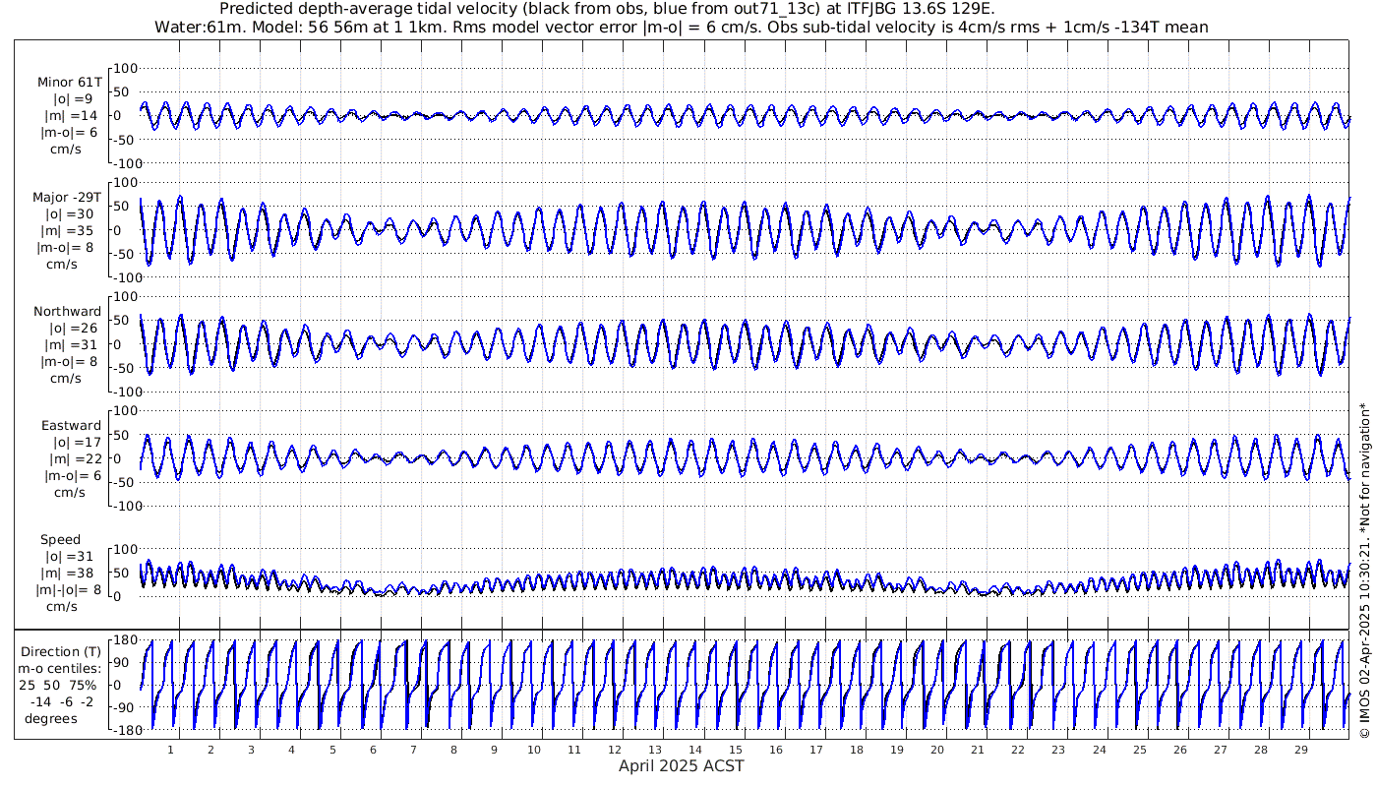
Task: Select "|m-o|= 8" in the Northward panel
Action: coord(69,362)
